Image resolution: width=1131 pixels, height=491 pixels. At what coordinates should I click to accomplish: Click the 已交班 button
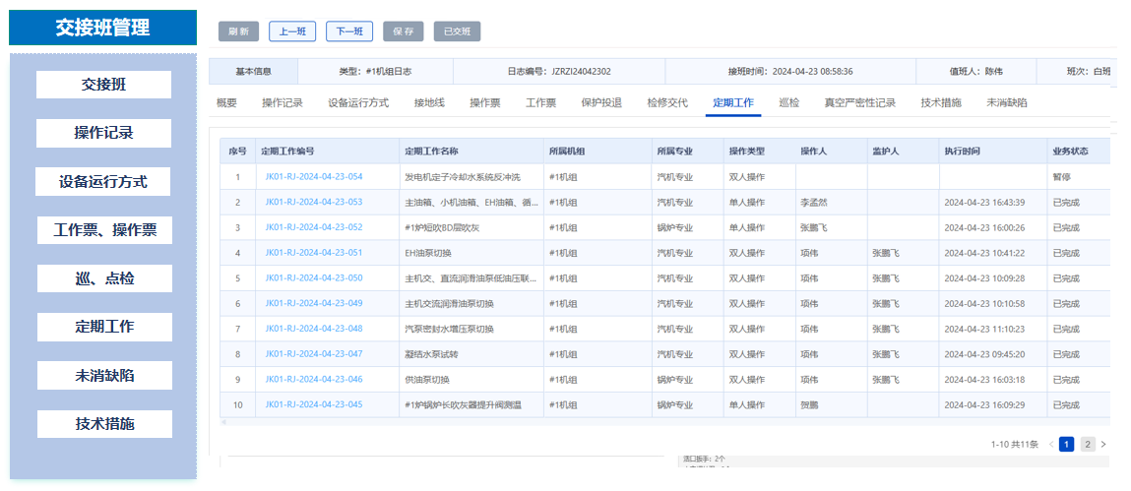pyautogui.click(x=457, y=31)
